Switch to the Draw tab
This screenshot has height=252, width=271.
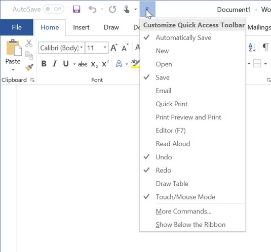(x=111, y=27)
